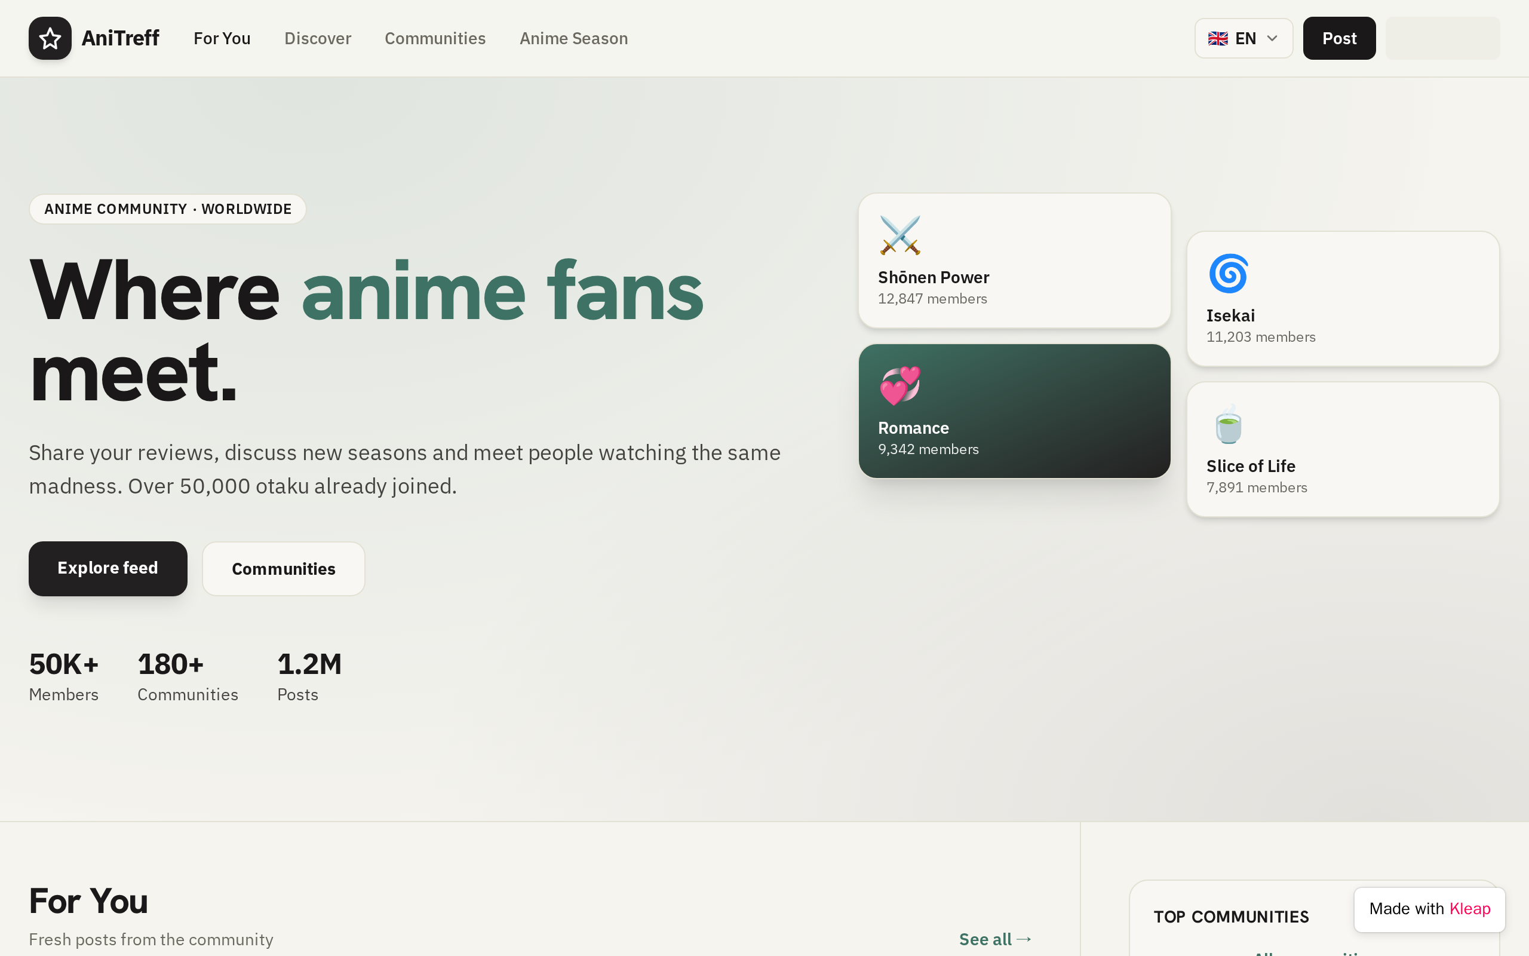Go to the Discover nav item
1529x956 pixels.
[318, 39]
